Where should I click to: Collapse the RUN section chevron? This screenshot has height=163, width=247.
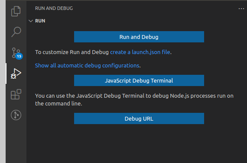point(31,21)
